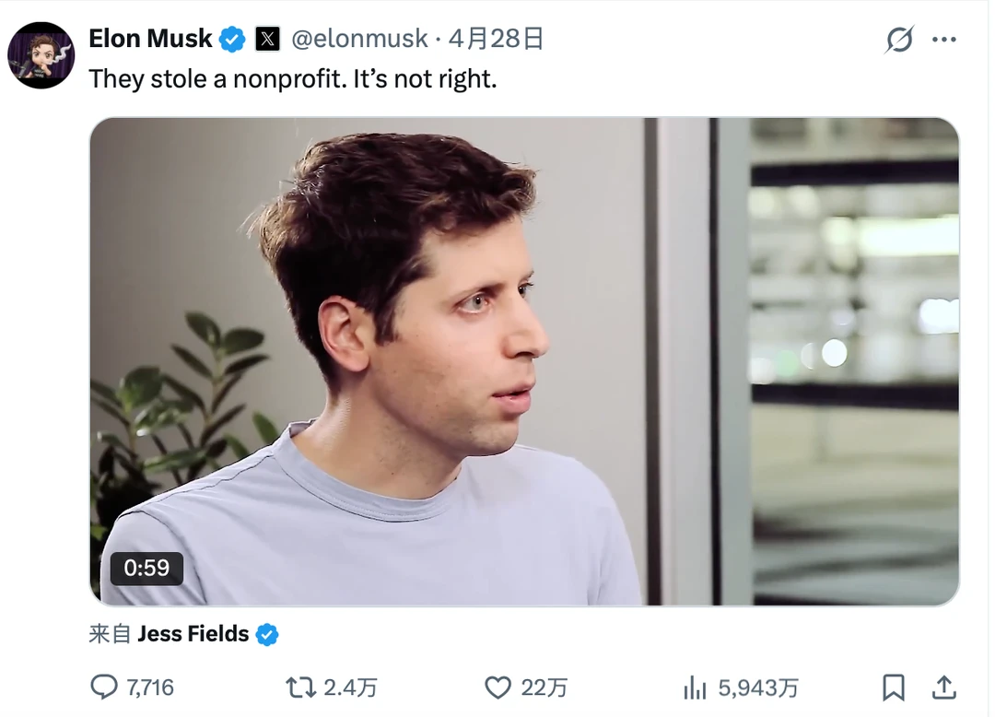The height and width of the screenshot is (717, 995).
Task: Click the X affiliation badge icon
Action: [x=268, y=40]
